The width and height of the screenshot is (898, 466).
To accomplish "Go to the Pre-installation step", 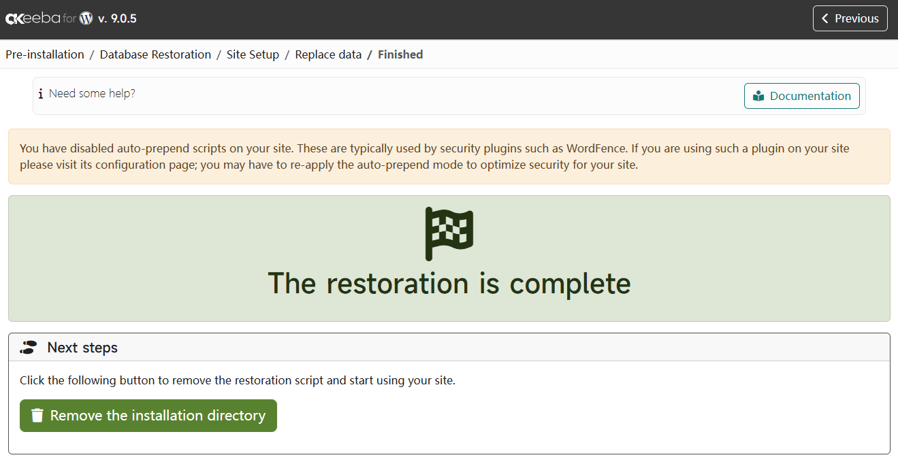I will coord(45,54).
